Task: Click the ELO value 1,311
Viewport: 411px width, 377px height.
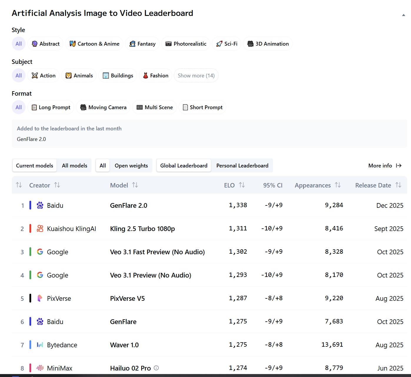Action: [x=238, y=228]
